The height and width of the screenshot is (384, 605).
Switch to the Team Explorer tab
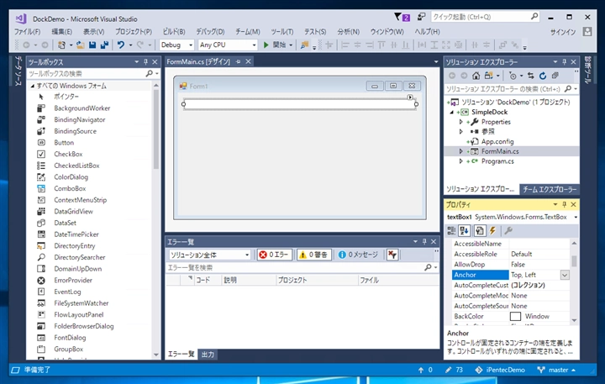pyautogui.click(x=550, y=190)
